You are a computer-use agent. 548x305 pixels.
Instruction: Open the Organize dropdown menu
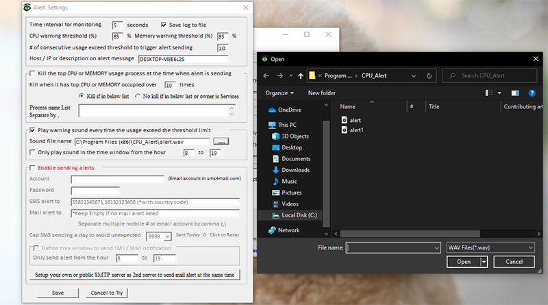coord(279,93)
